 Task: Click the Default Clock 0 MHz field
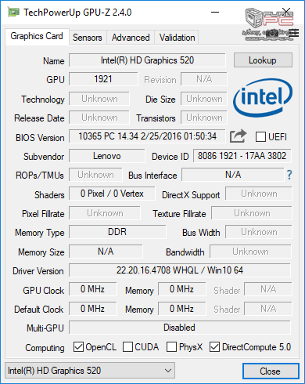click(x=92, y=309)
